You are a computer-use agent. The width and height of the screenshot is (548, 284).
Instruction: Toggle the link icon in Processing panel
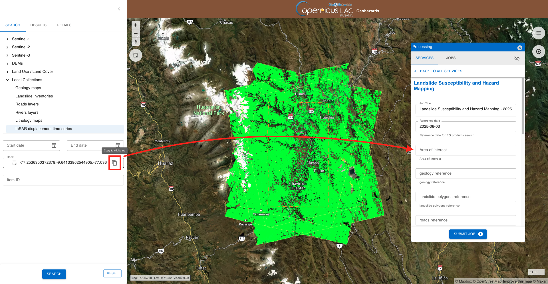point(517,58)
